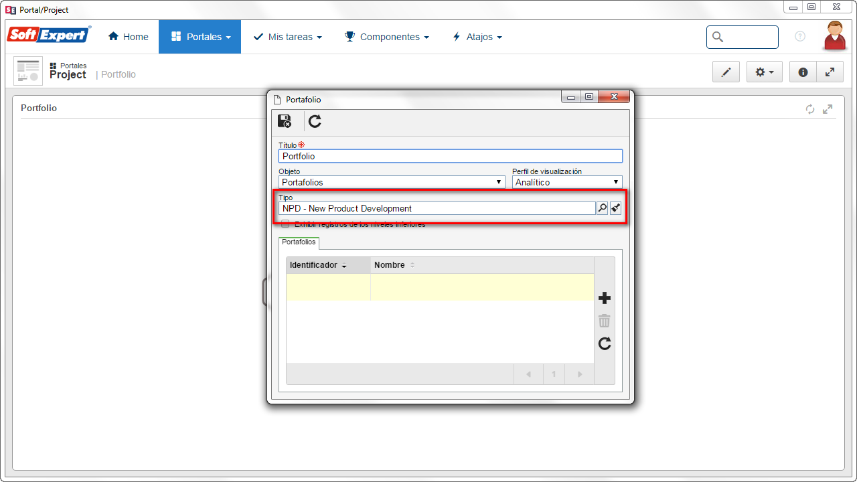Add a portfolio with the plus icon

(x=605, y=298)
